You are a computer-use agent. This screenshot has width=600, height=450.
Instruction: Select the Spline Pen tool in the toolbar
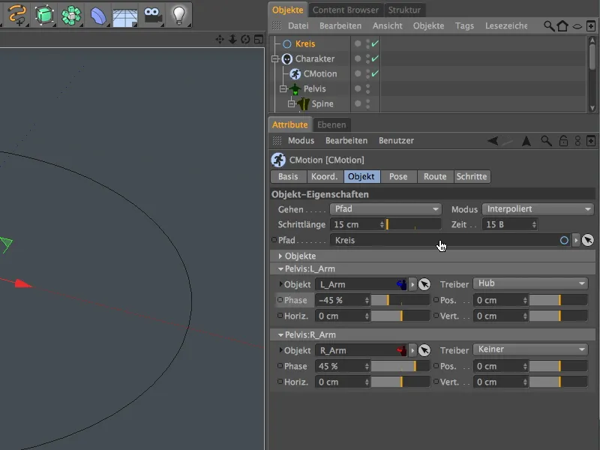pos(16,13)
